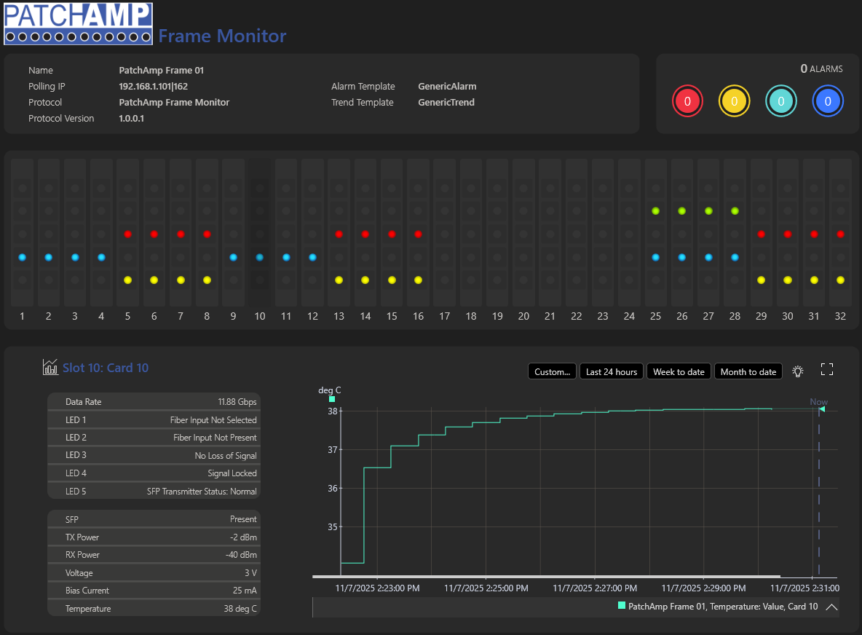Click the chart icon beside Slot 10 title
Viewport: 862px width, 635px height.
(x=50, y=367)
